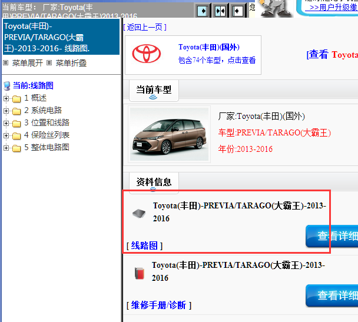
Task: Click title text of the 线路图 data entry
Action: click(x=239, y=212)
